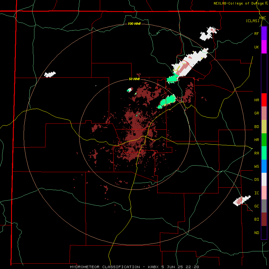Click the GC legend label
Viewport: 269px width, 269px height.
(x=256, y=206)
